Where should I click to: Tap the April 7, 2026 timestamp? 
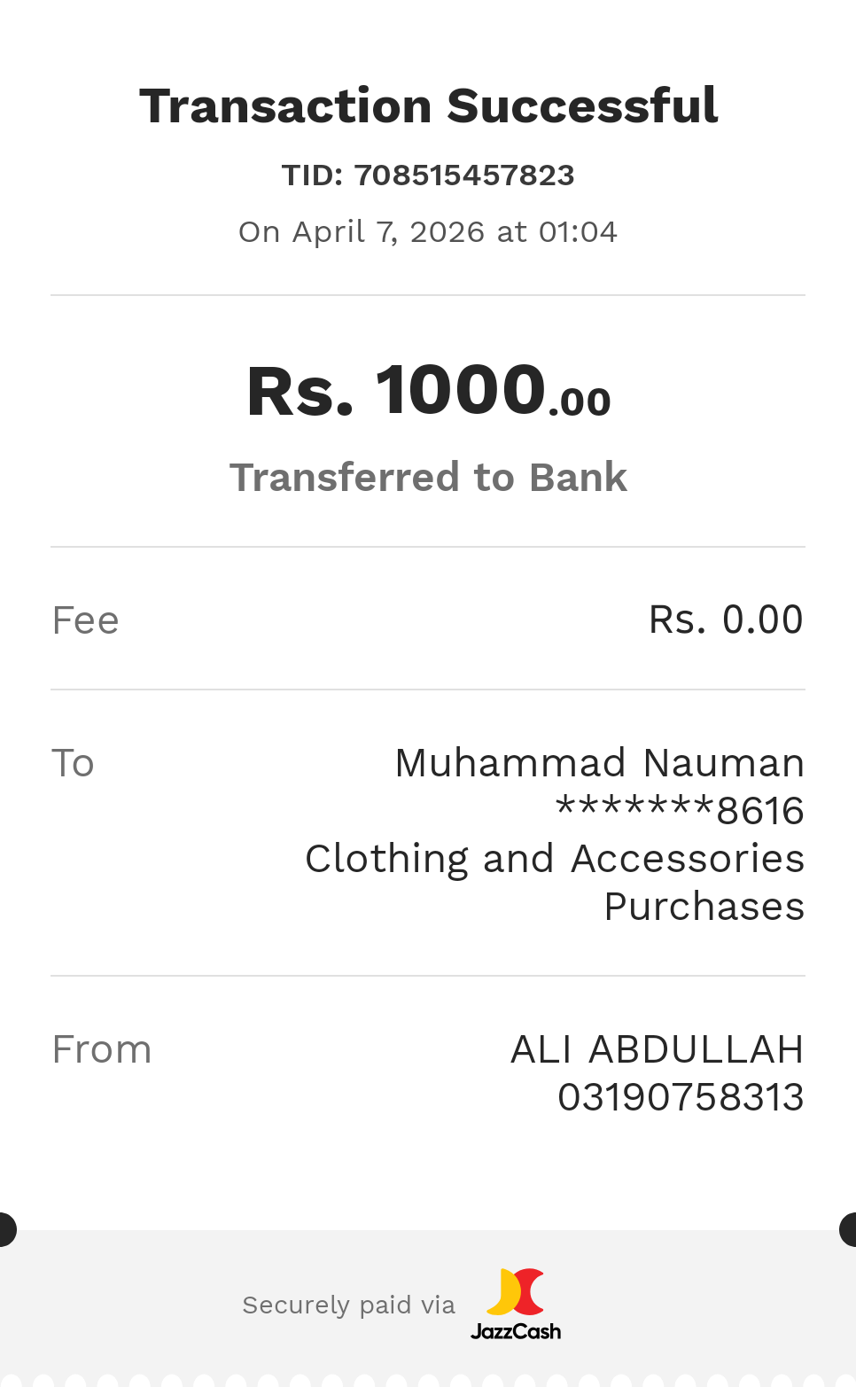(428, 232)
